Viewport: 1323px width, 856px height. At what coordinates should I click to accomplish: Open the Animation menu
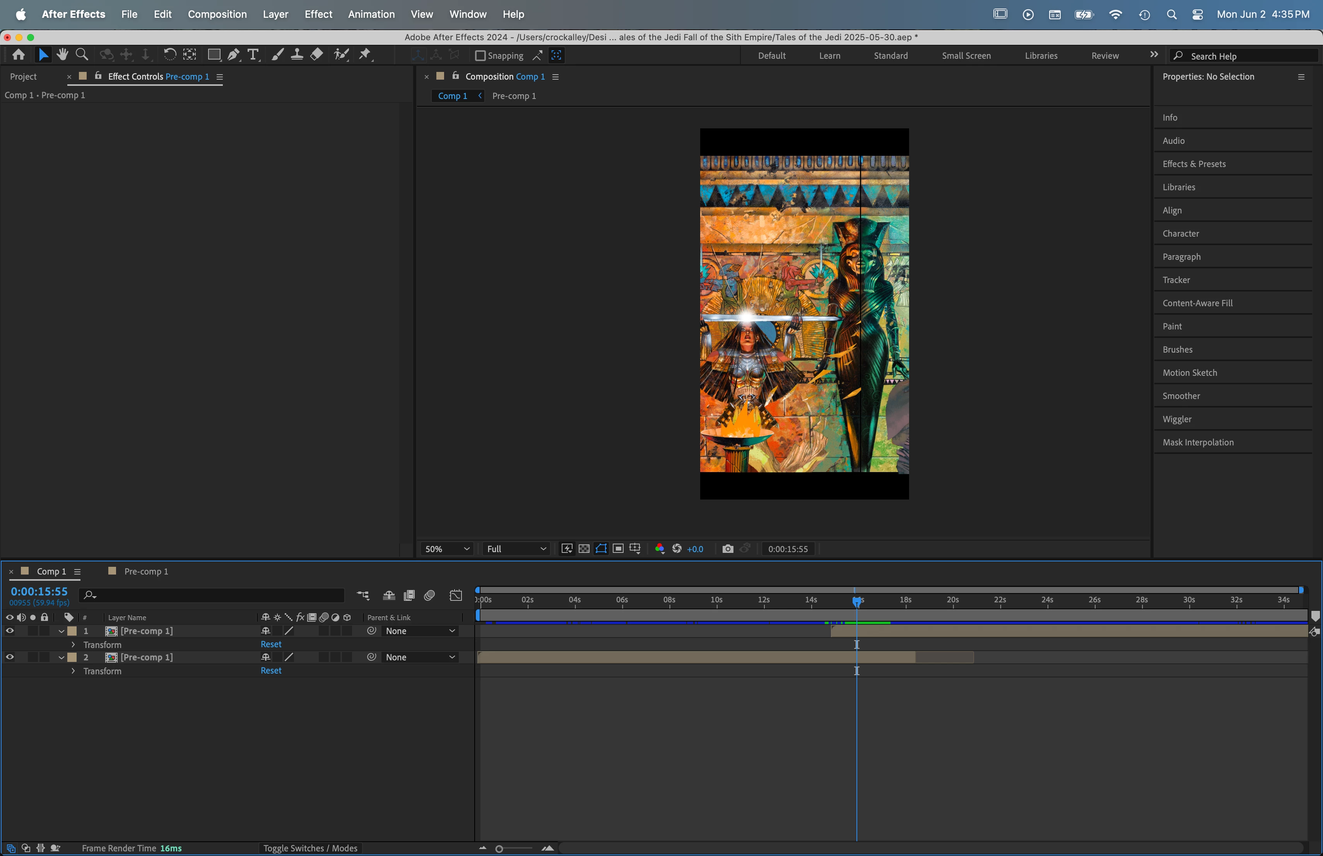(371, 14)
